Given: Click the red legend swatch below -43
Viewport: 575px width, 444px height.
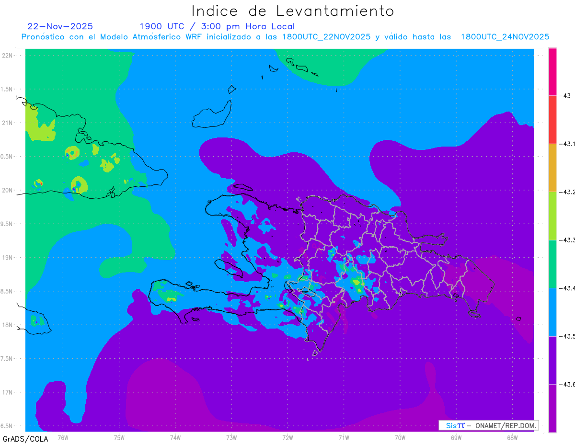Looking at the screenshot, I should pos(552,120).
